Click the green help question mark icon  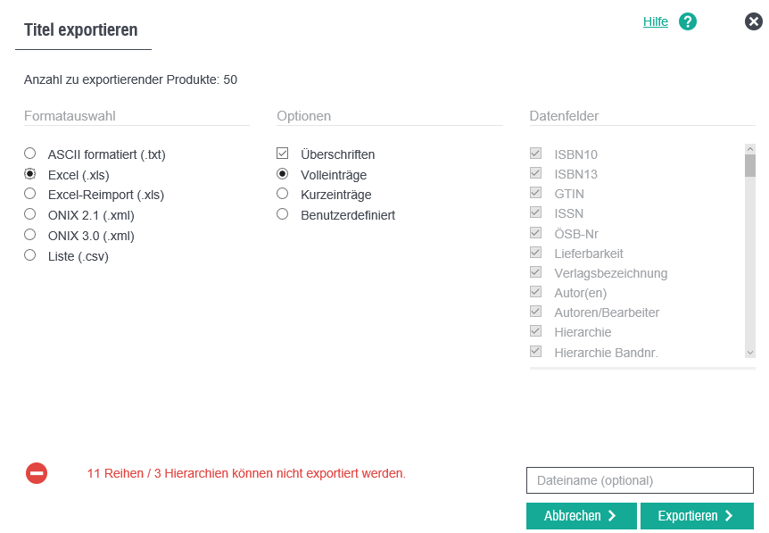click(687, 21)
